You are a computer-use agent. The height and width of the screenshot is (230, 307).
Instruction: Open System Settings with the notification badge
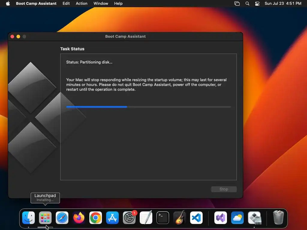(129, 217)
